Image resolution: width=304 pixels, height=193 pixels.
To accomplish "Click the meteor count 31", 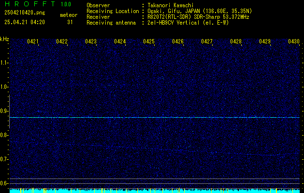I will (x=70, y=22).
